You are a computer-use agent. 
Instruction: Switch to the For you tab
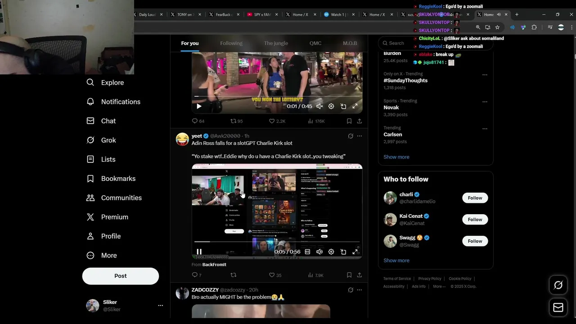click(x=190, y=43)
